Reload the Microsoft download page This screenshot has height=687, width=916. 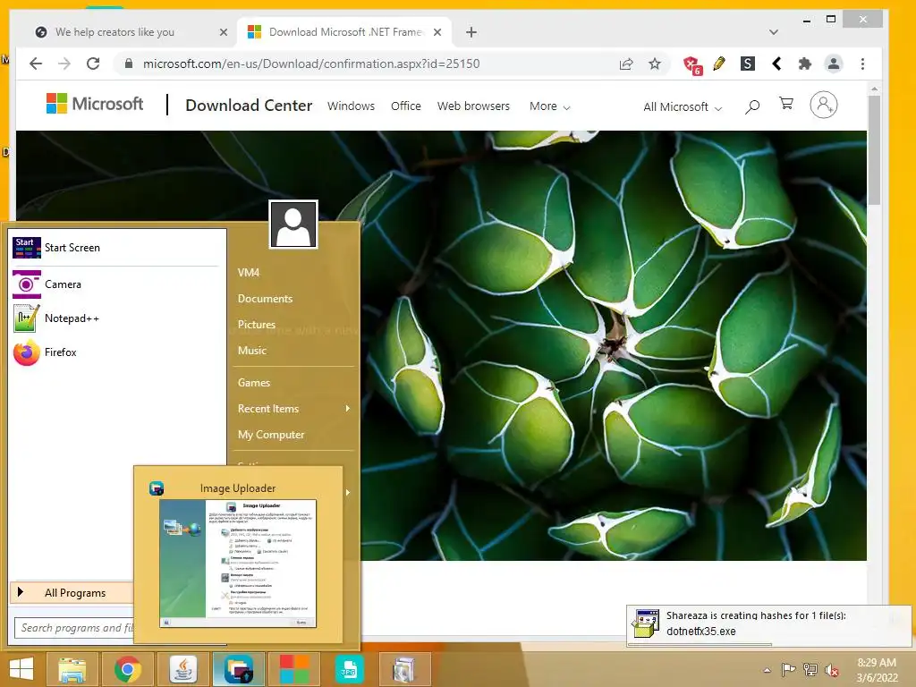(93, 64)
